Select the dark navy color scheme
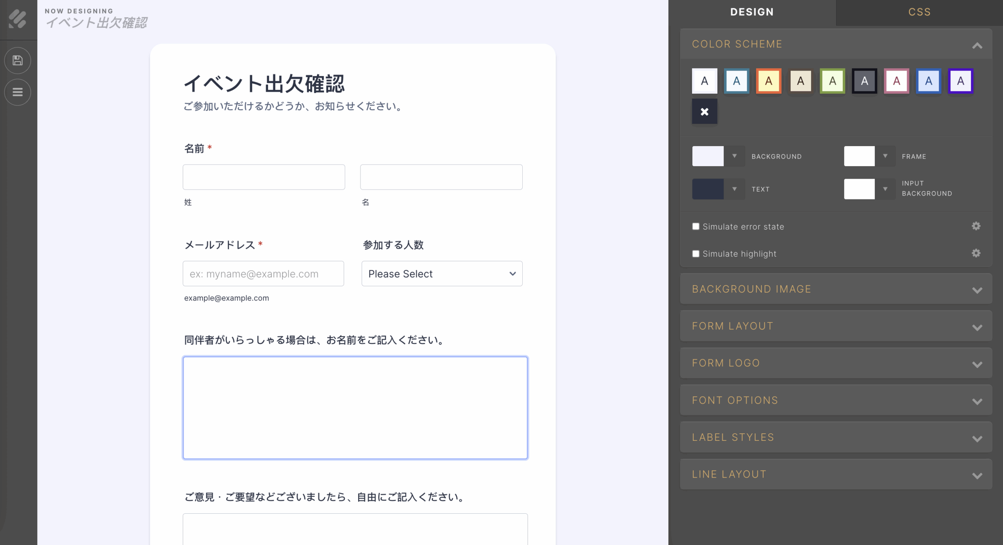 tap(864, 81)
